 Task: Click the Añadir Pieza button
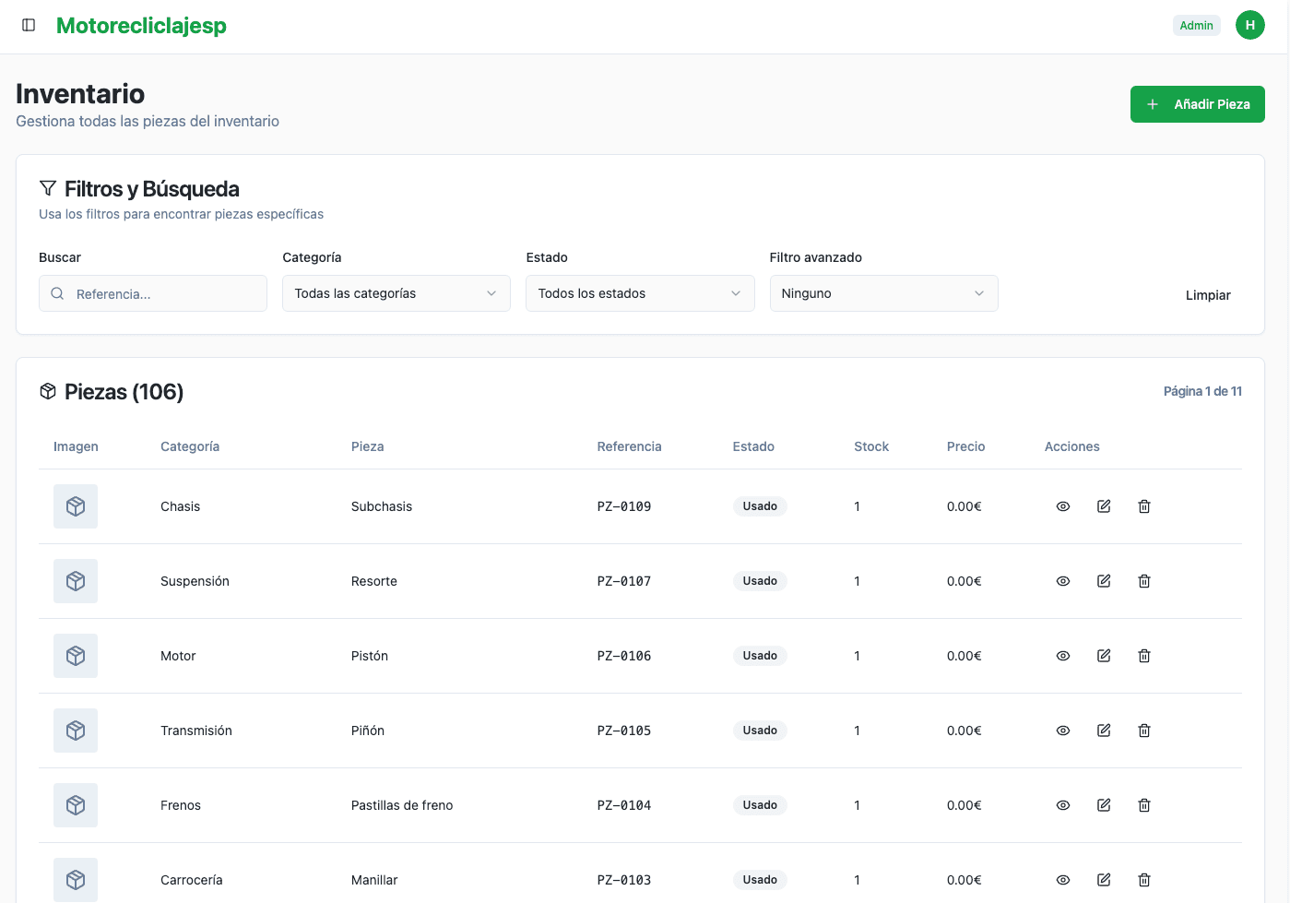[x=1197, y=104]
